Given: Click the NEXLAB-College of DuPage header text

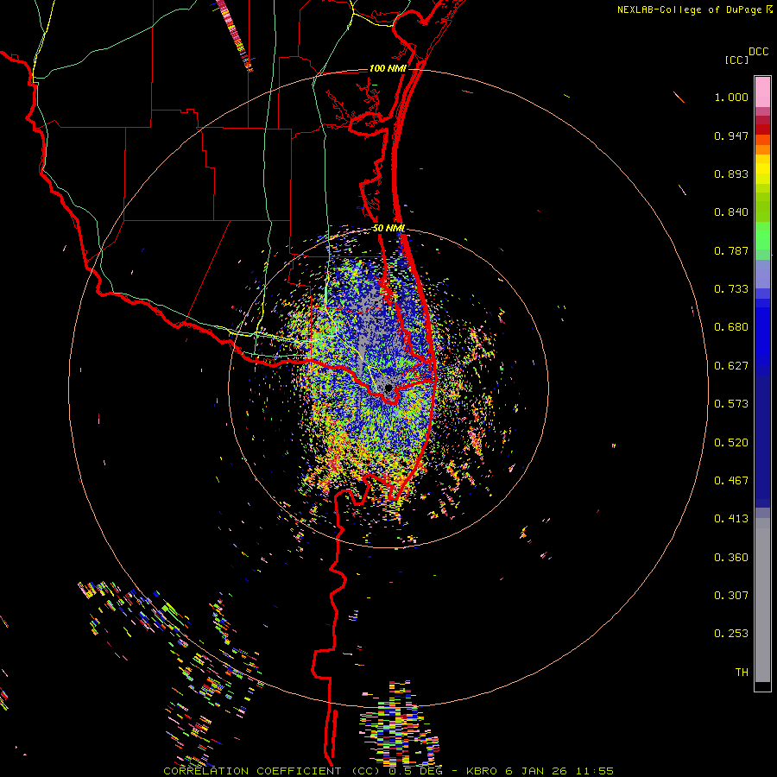Looking at the screenshot, I should pos(689,9).
